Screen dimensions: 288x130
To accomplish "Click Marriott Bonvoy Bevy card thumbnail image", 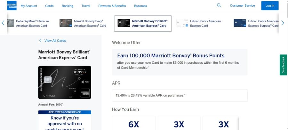I will tap(66, 23).
